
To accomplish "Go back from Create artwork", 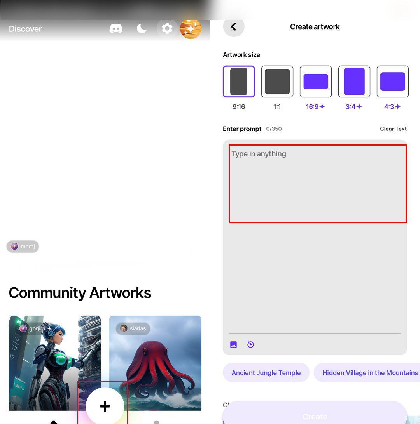I will 234,26.
